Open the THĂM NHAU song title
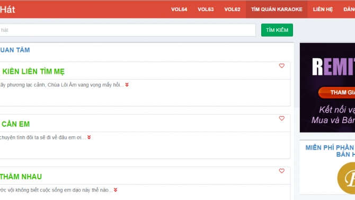Image resolution: width=355 pixels, height=200 pixels. (21, 177)
